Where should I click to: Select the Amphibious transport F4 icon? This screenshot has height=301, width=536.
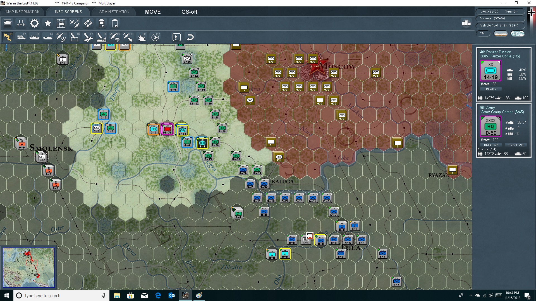pos(48,37)
